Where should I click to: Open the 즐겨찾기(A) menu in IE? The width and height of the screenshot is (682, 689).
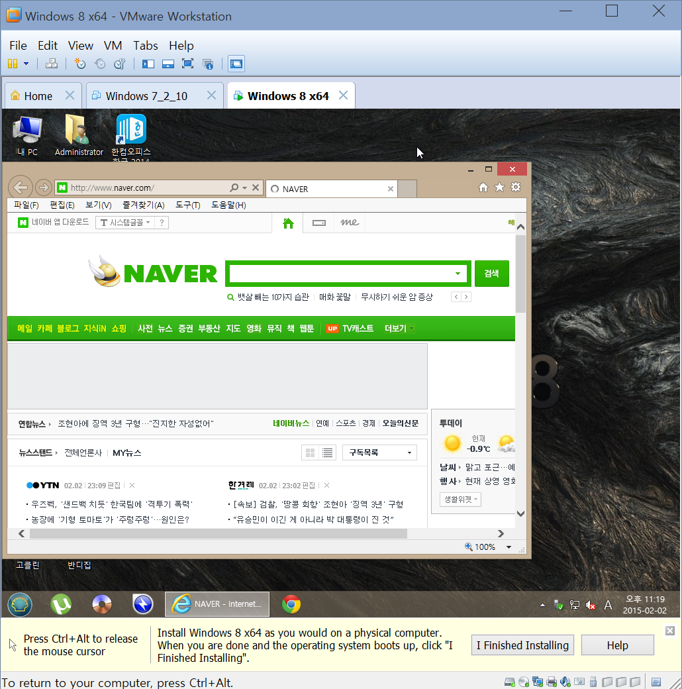(143, 205)
